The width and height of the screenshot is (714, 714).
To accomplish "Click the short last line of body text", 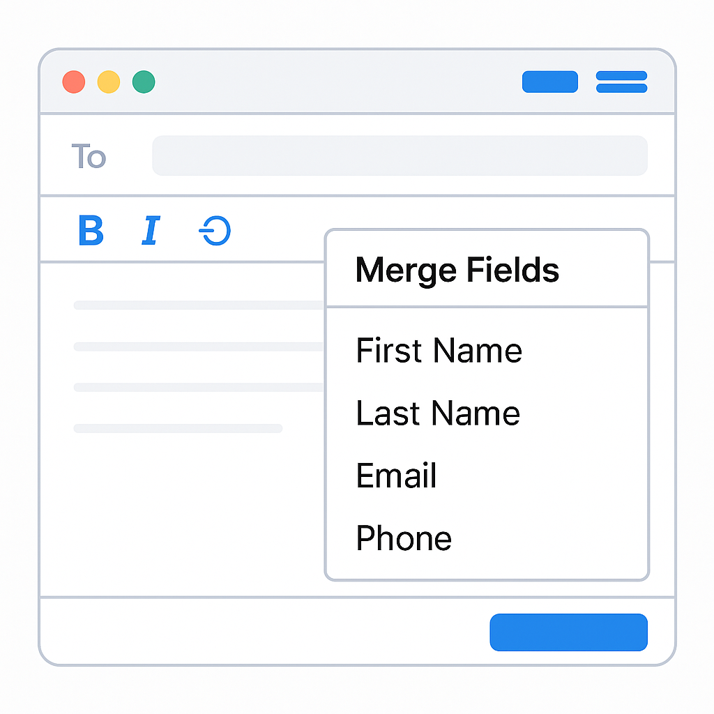I will (x=178, y=428).
